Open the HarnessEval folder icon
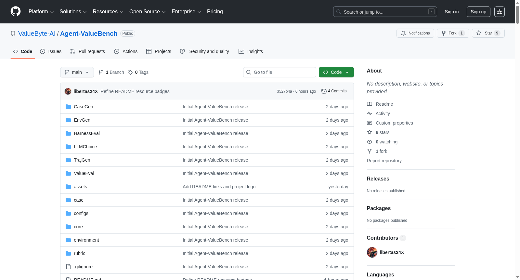 coord(68,133)
